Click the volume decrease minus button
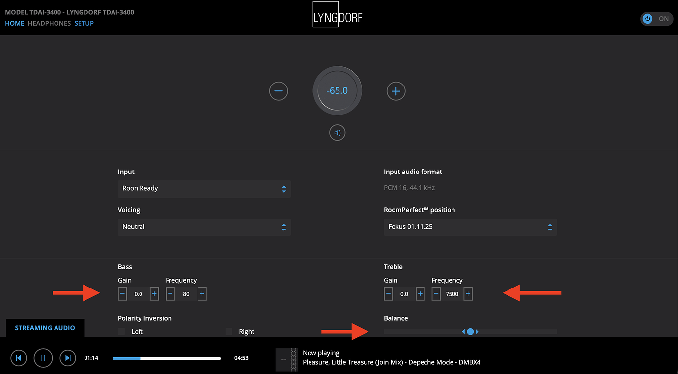Screen dimensions: 678x374 279,91
